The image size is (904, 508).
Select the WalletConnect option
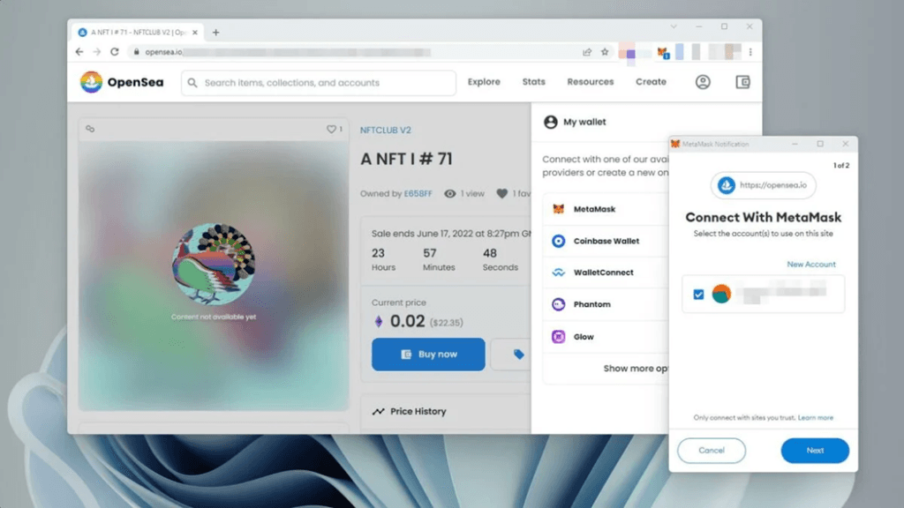pyautogui.click(x=606, y=273)
